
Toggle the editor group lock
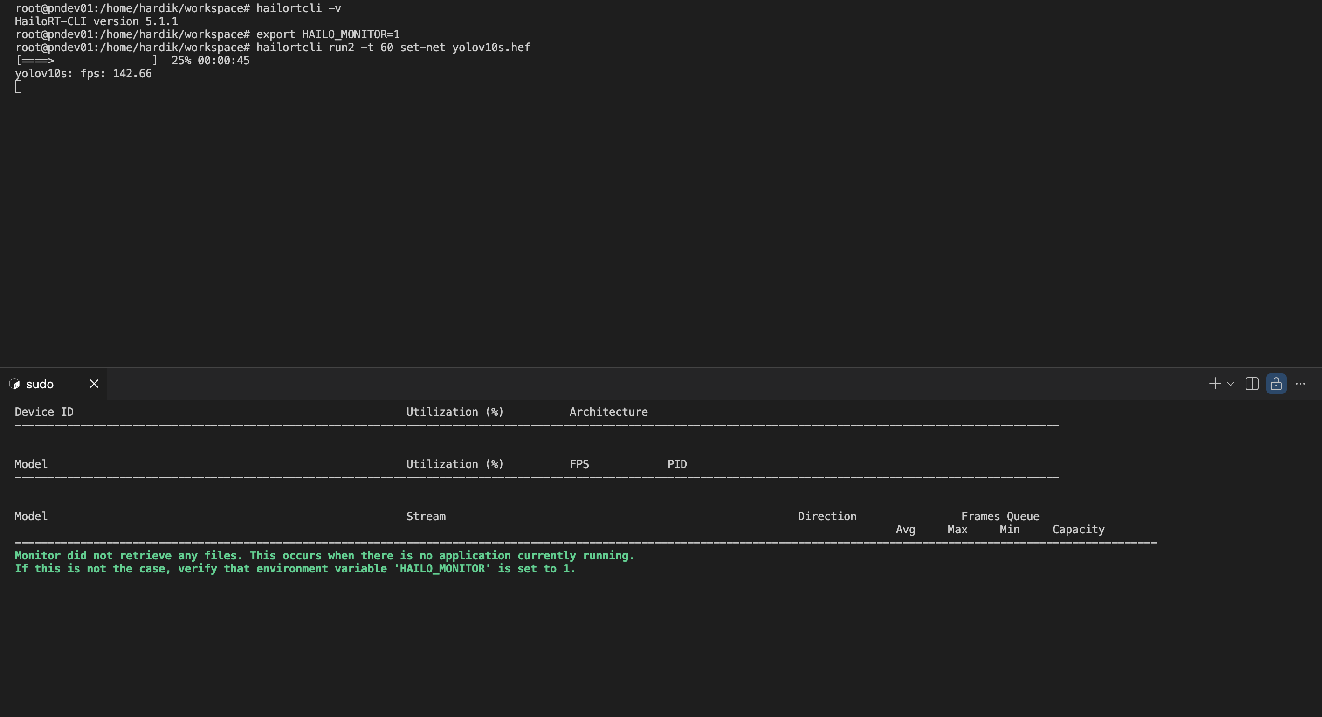click(x=1276, y=384)
